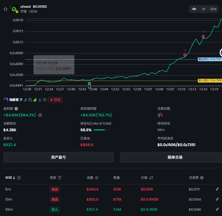Click the 卖出均价 label on the chart
This screenshot has width=222, height=216.
click(210, 59)
